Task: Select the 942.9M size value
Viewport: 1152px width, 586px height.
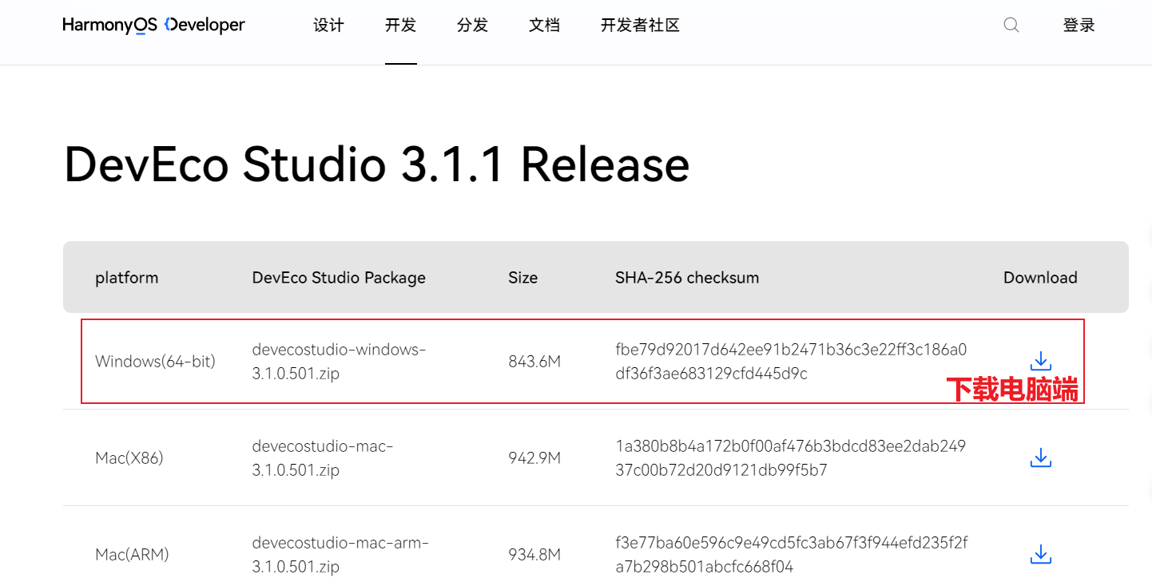Action: [x=534, y=458]
